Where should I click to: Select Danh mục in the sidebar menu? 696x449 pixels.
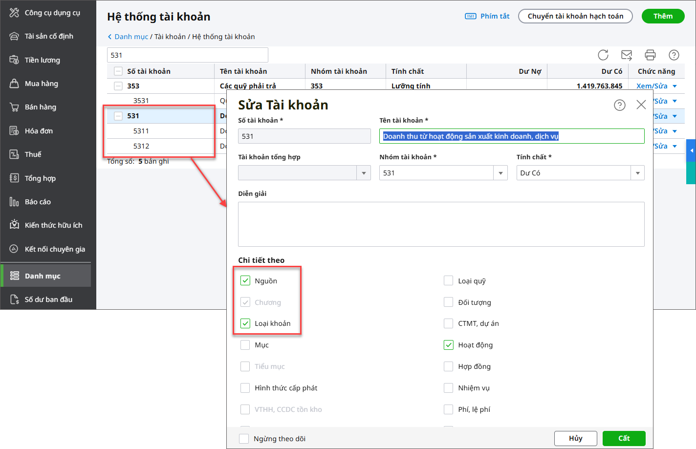[43, 276]
